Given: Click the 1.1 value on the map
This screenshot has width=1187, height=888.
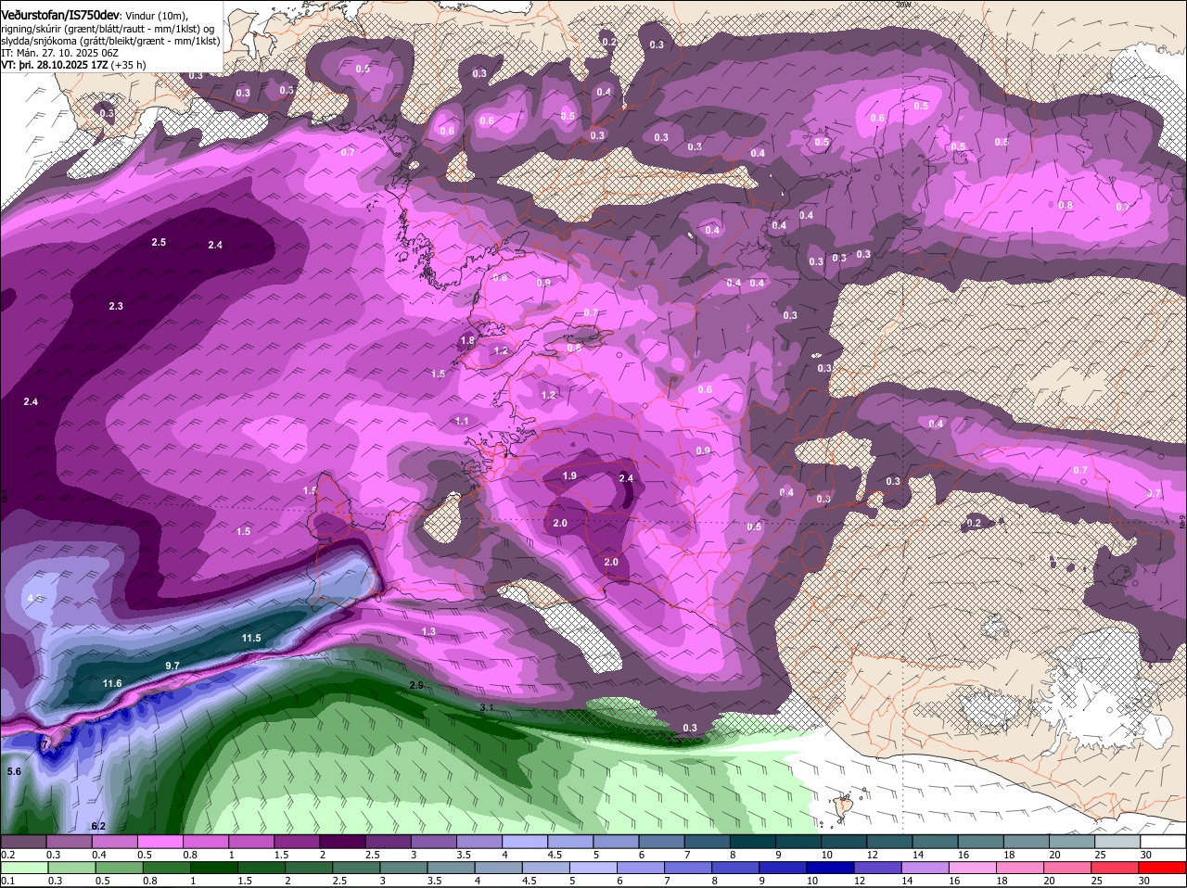Looking at the screenshot, I should [x=462, y=421].
